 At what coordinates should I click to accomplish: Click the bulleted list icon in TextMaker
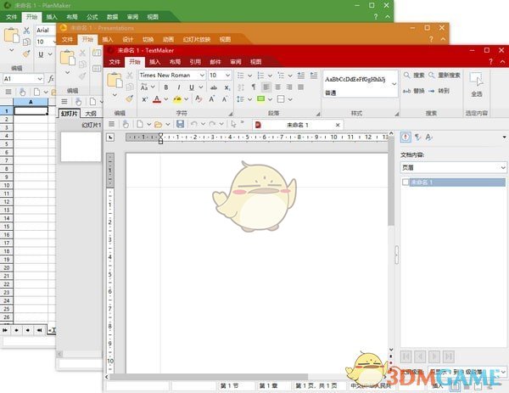(241, 76)
